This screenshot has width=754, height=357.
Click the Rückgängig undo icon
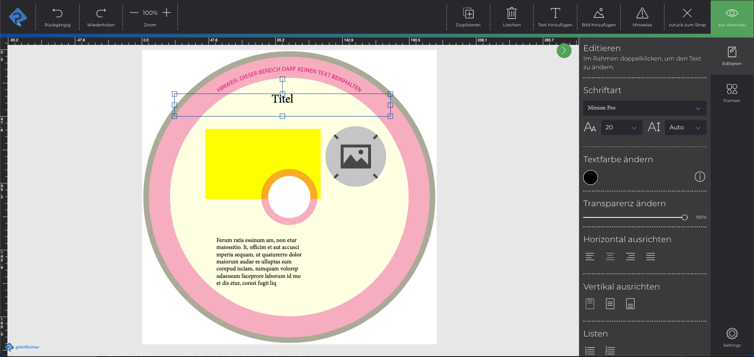57,14
